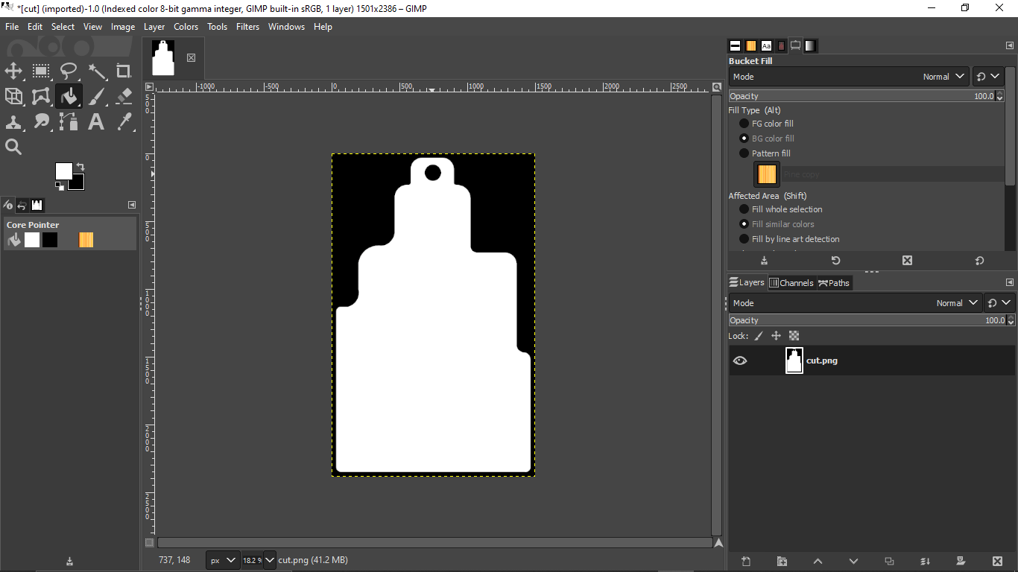Select the Cage Transform tool
1018x572 pixels.
point(41,96)
